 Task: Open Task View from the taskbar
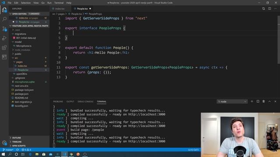23,154
